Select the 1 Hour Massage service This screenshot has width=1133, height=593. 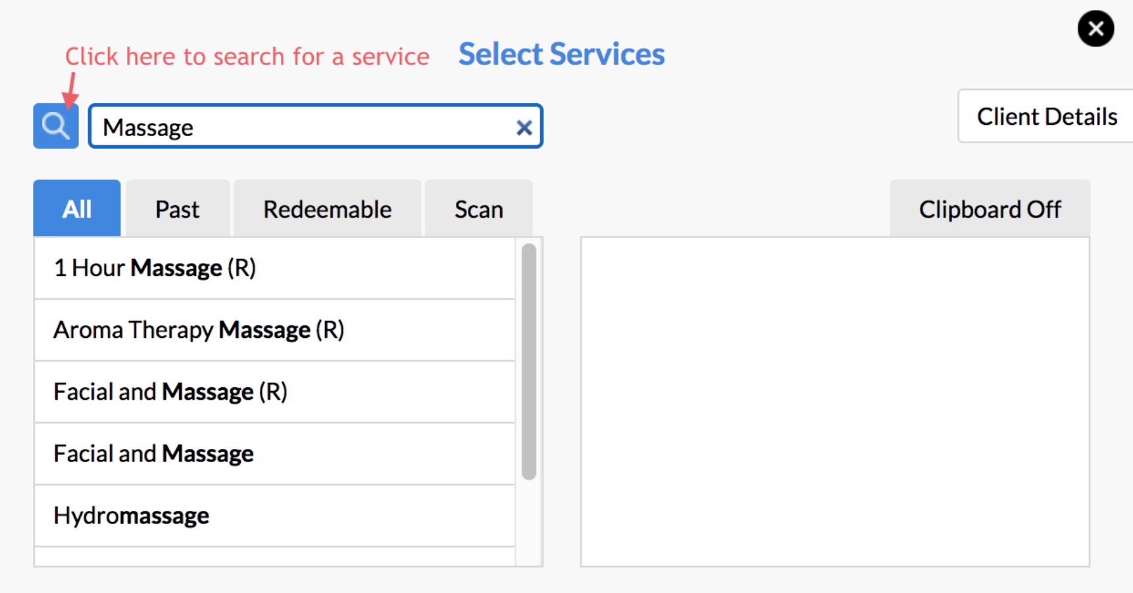(x=197, y=268)
